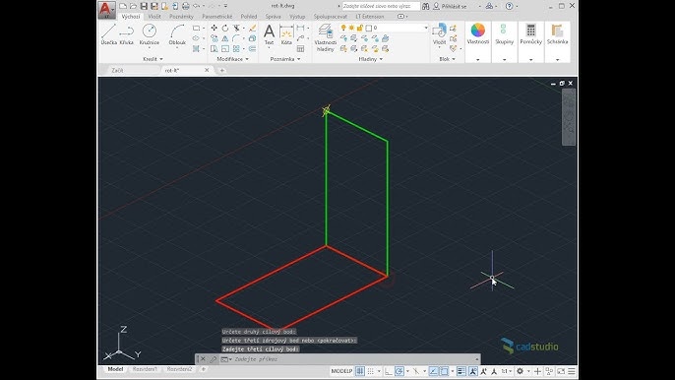
Task: Open the Rozvržení1 layout tab
Action: coord(145,369)
